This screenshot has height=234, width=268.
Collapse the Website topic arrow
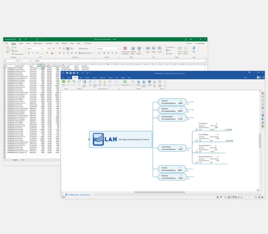181,109
